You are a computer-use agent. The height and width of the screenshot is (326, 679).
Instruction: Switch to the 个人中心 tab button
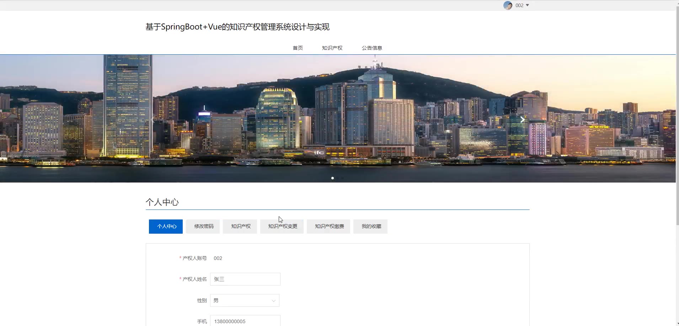pos(166,227)
